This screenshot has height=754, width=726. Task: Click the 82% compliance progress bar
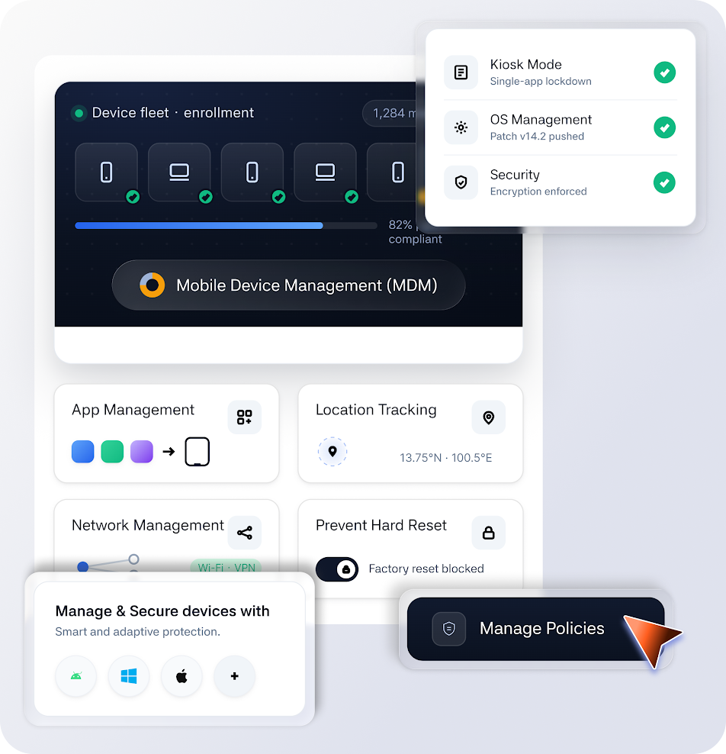point(226,226)
